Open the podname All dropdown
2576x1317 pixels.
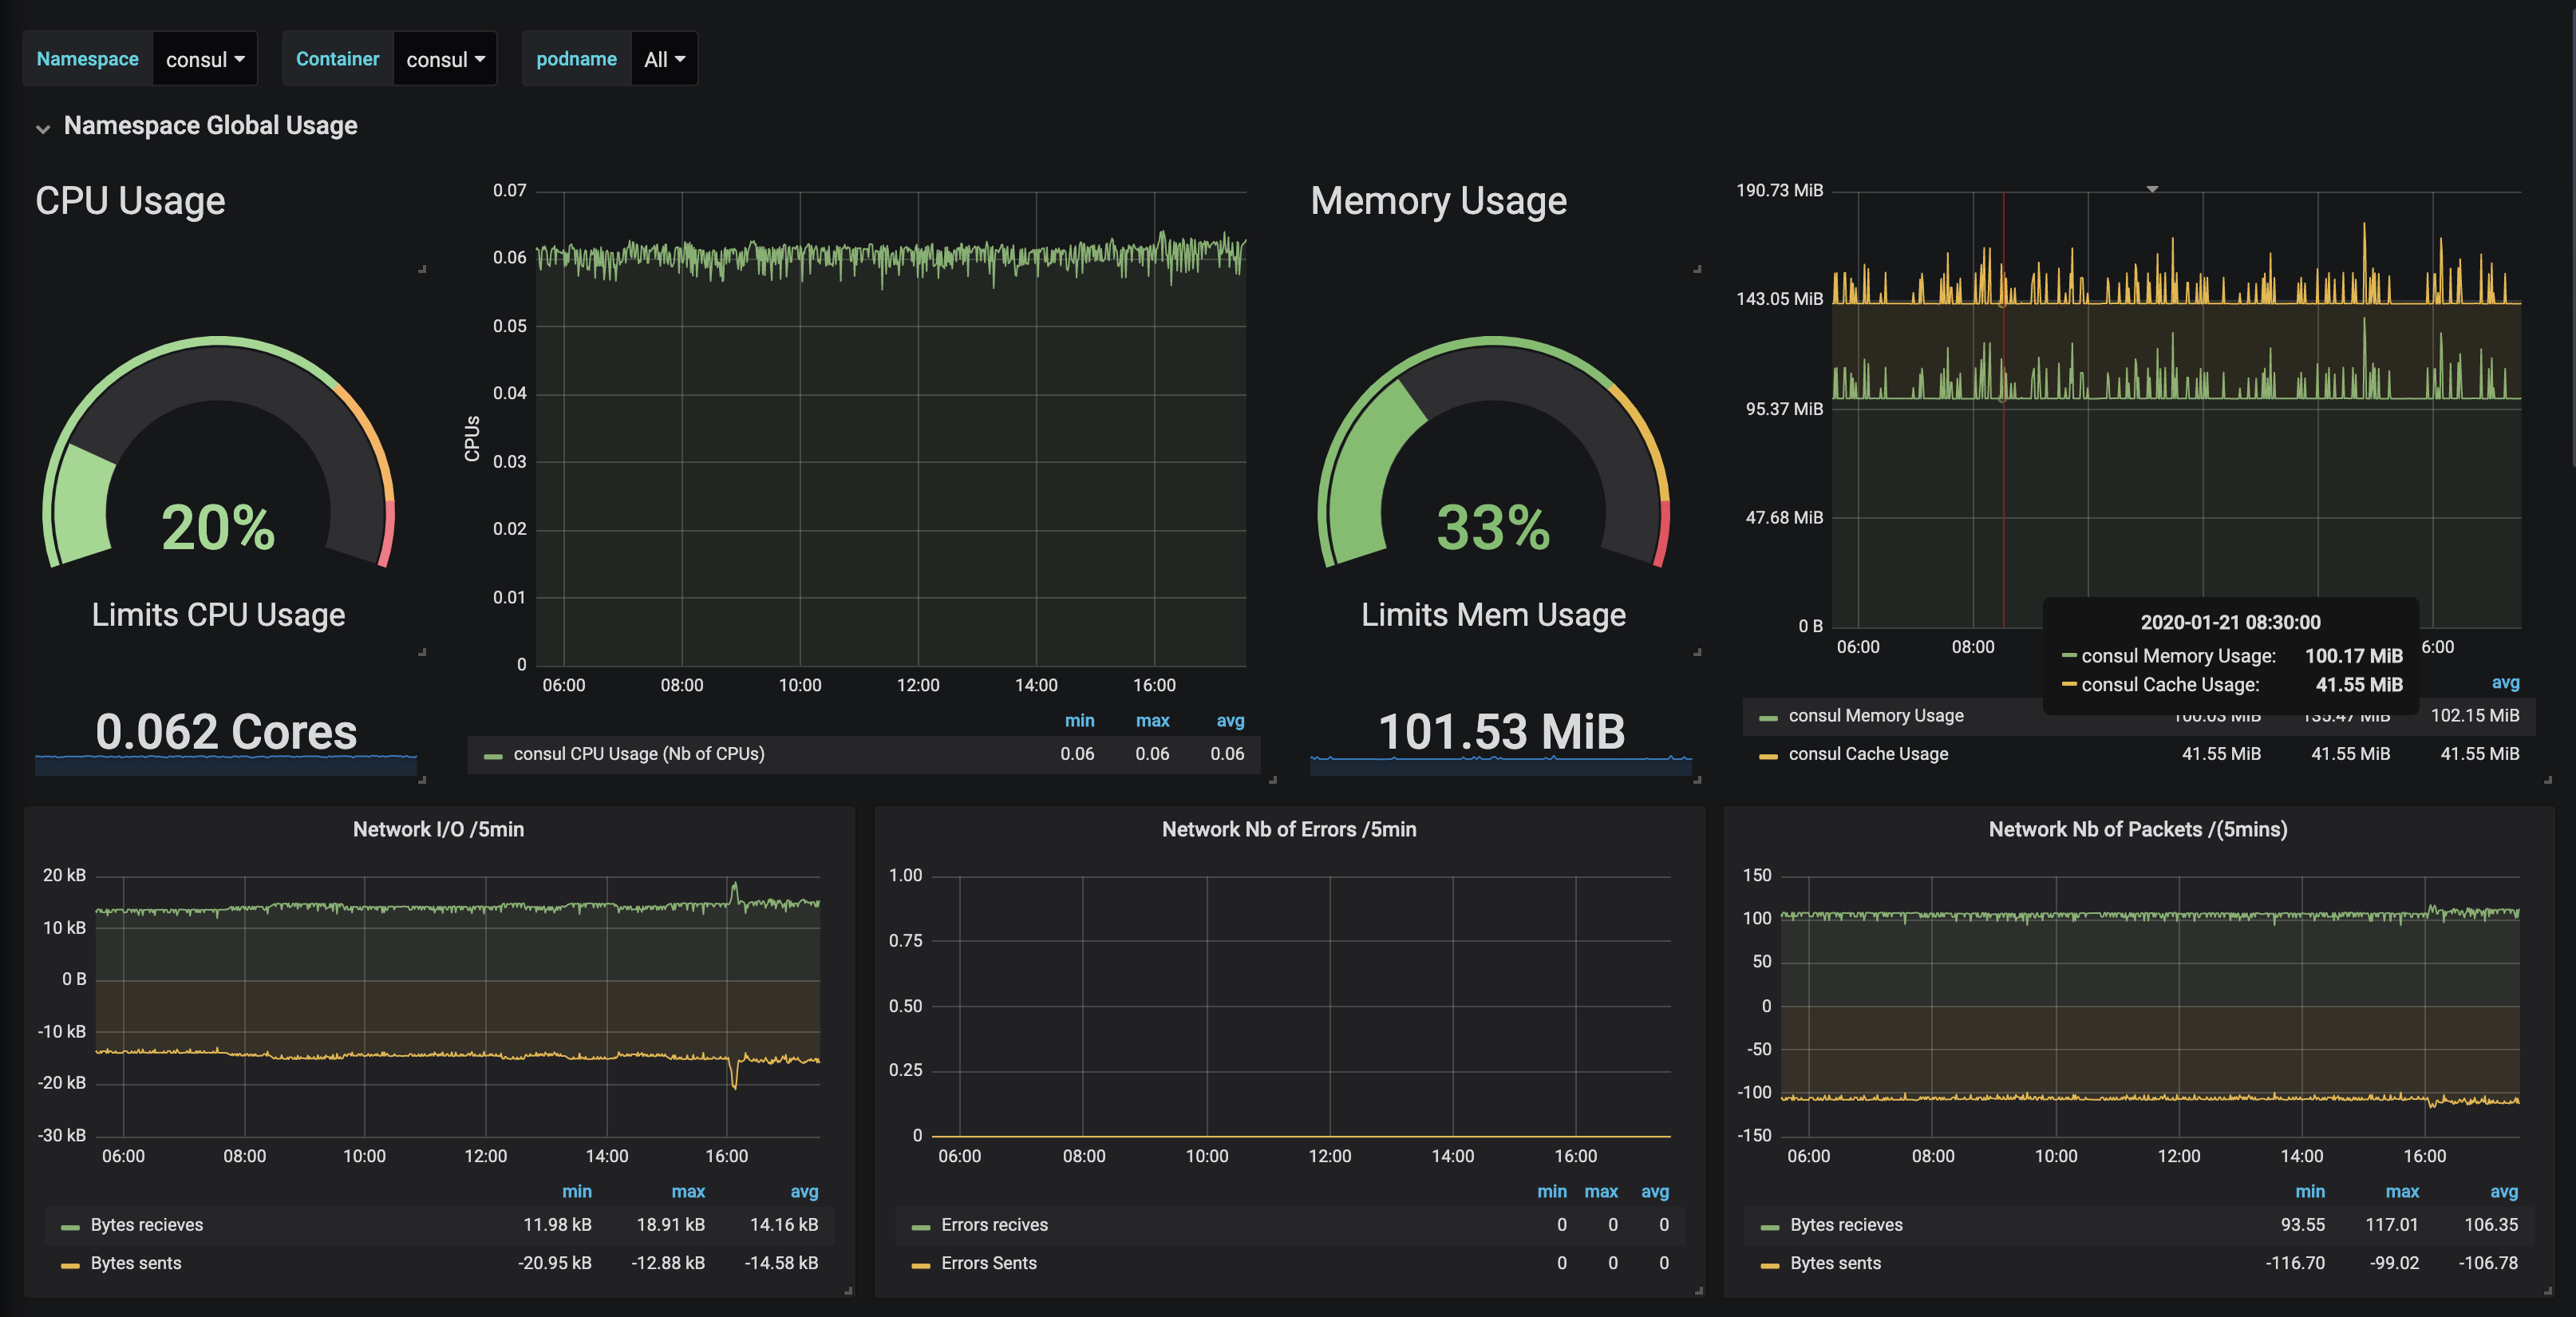663,59
